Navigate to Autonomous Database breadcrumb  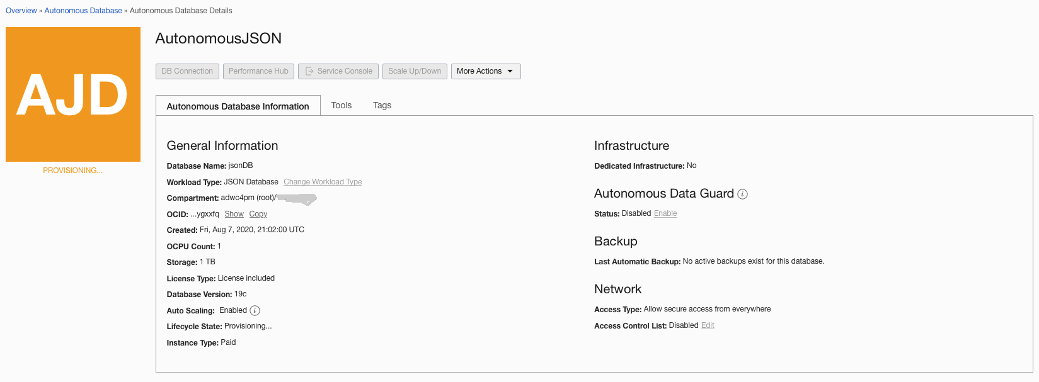click(x=83, y=11)
